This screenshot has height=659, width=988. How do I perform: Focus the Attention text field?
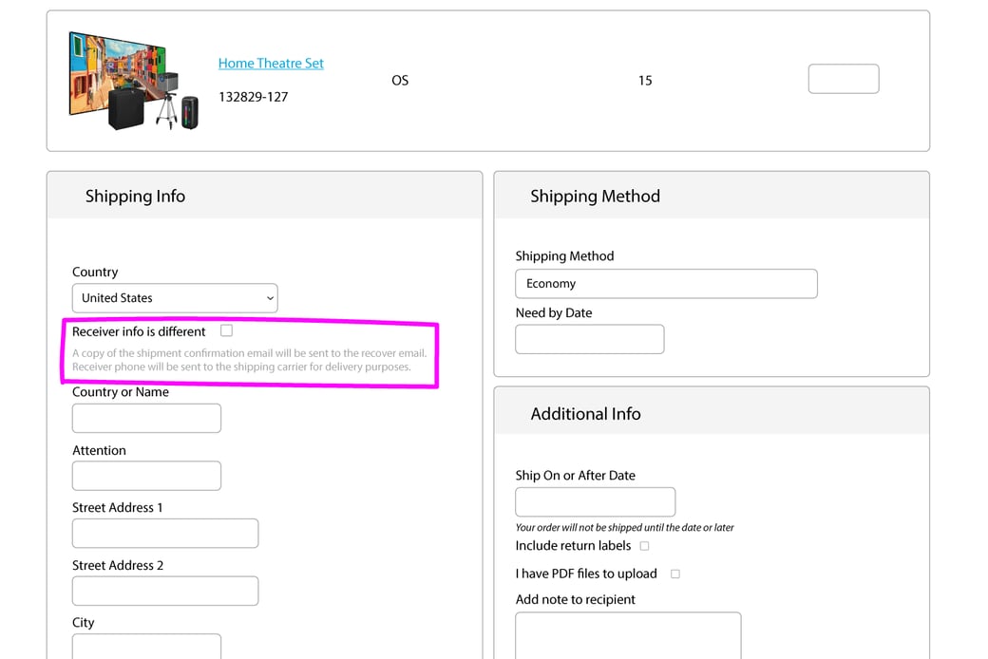[147, 476]
